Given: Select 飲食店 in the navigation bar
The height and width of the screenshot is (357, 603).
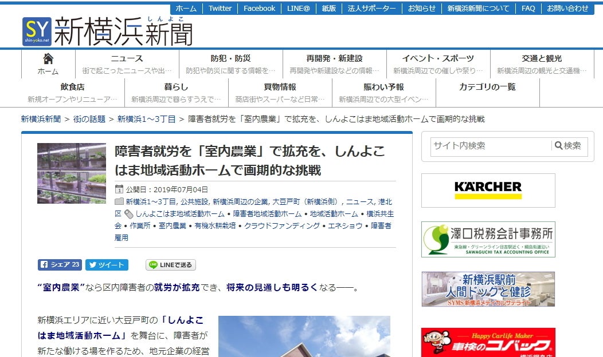Looking at the screenshot, I should [x=72, y=87].
